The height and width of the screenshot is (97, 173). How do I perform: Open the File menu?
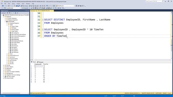[2, 4]
